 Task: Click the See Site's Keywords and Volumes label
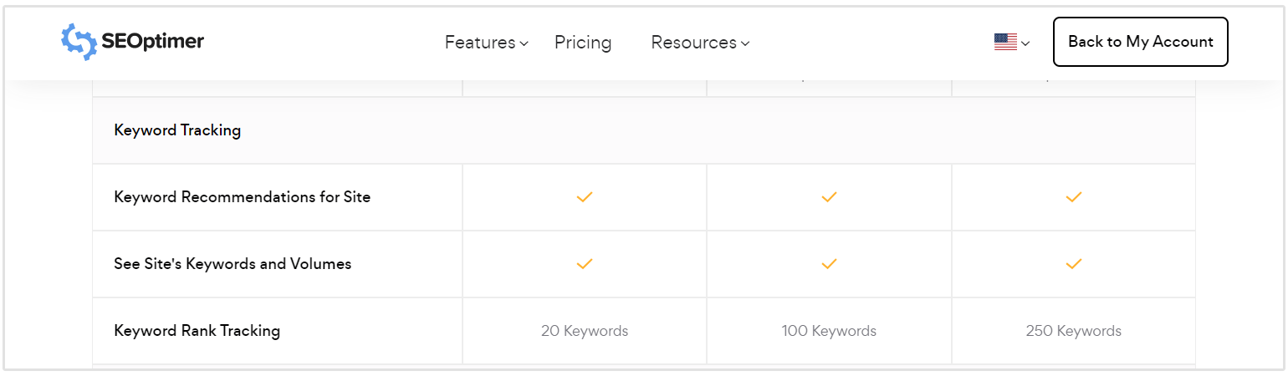point(233,264)
